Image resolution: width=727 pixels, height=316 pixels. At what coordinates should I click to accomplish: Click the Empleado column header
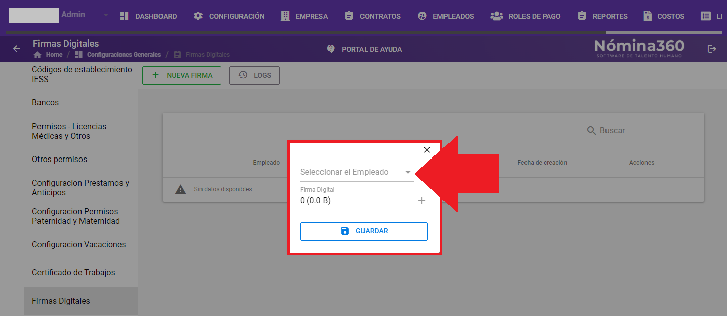coord(266,163)
